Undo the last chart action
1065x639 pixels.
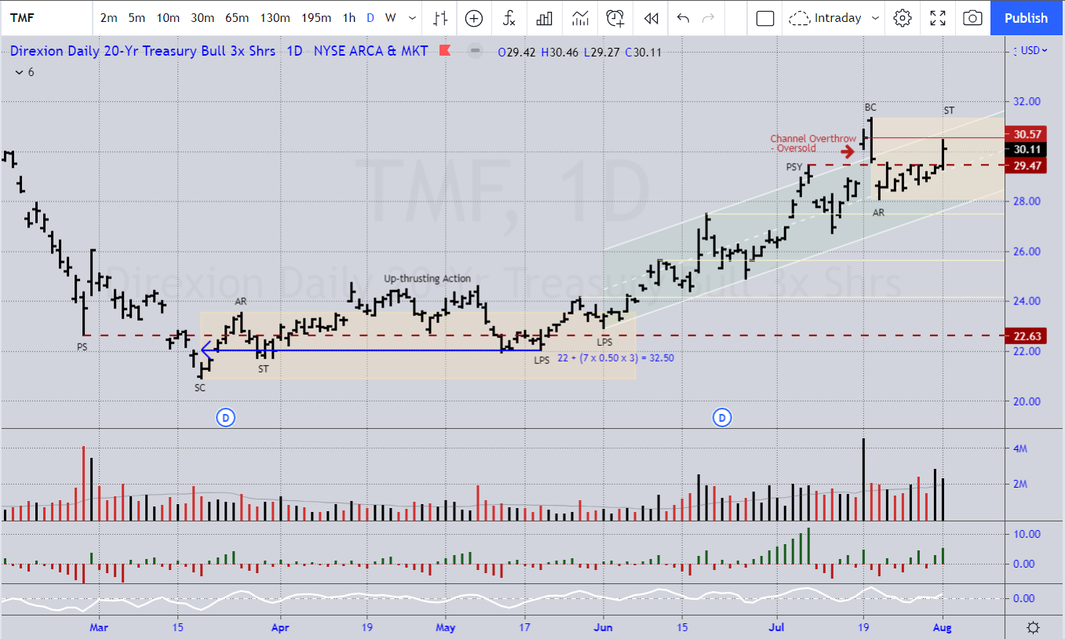coord(683,18)
